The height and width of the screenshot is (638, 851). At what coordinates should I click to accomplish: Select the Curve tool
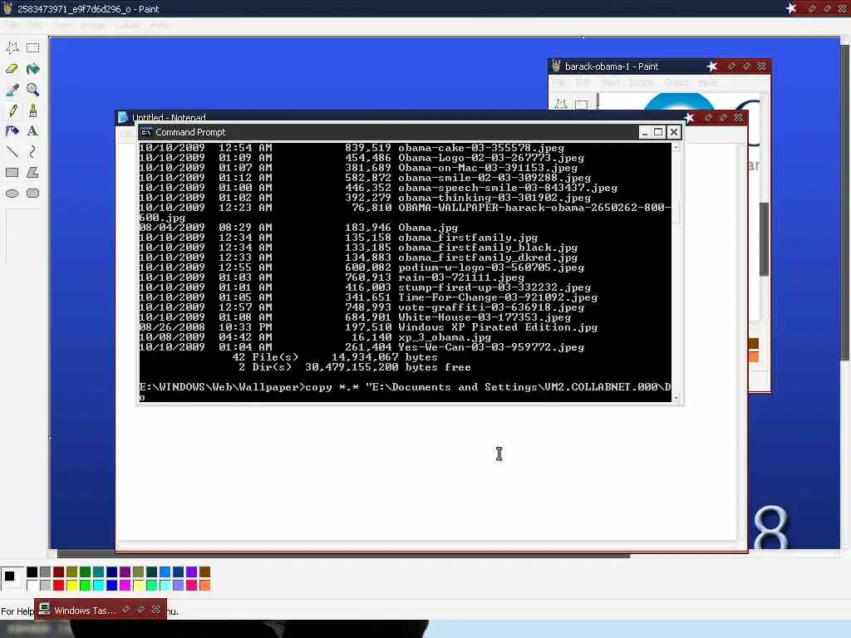pyautogui.click(x=32, y=151)
